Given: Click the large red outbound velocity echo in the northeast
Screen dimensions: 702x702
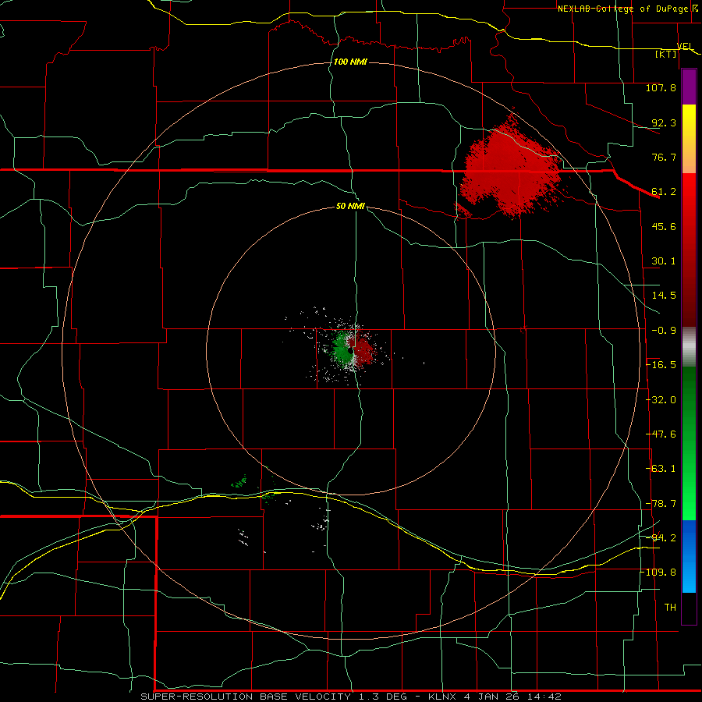Looking at the screenshot, I should 510,168.
